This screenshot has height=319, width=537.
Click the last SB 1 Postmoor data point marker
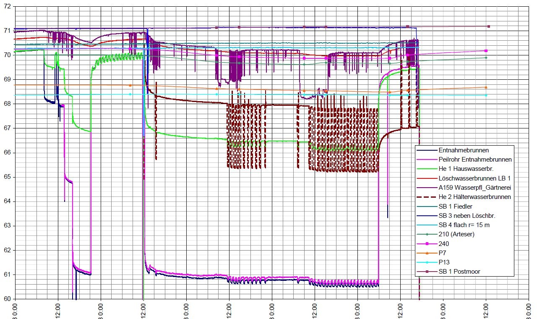tap(488, 26)
